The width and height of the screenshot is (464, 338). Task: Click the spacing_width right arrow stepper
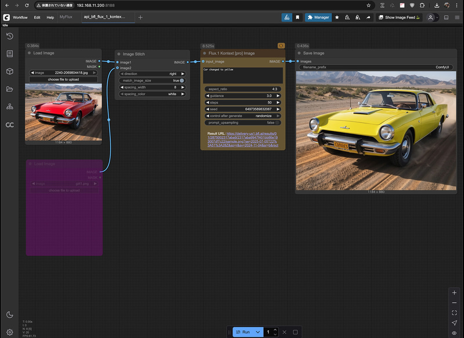[x=182, y=87]
